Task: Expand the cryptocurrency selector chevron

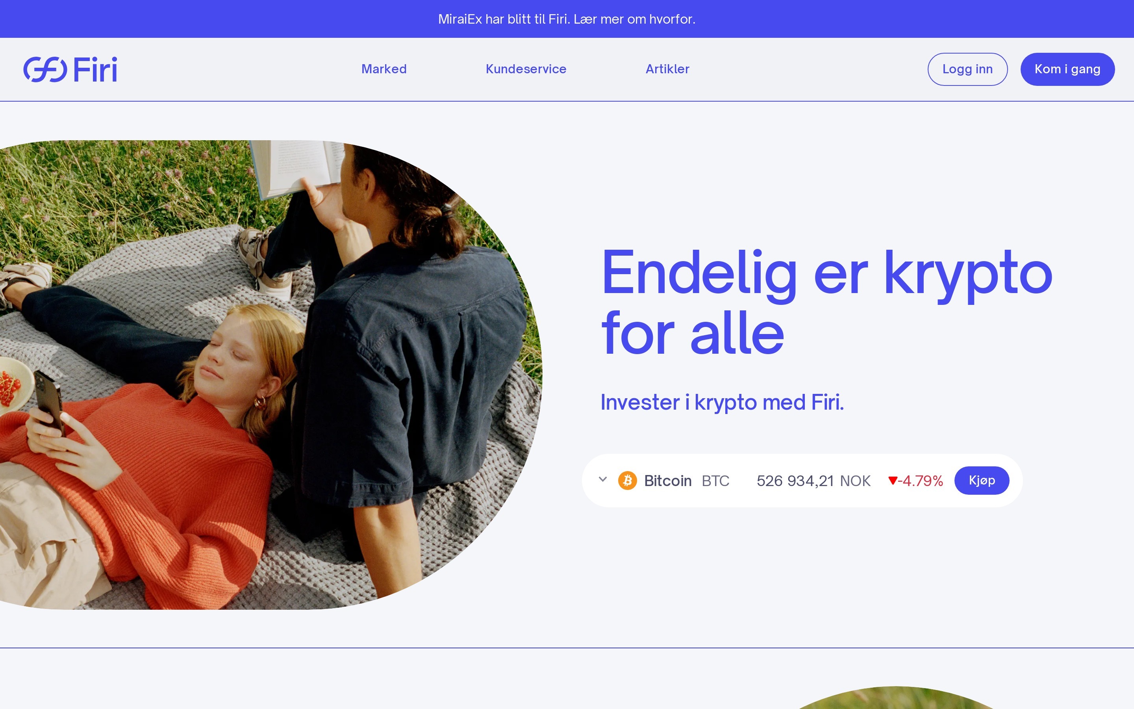Action: [x=602, y=479]
